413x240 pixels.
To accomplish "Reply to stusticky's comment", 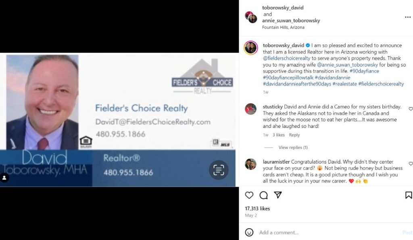I will (x=294, y=135).
